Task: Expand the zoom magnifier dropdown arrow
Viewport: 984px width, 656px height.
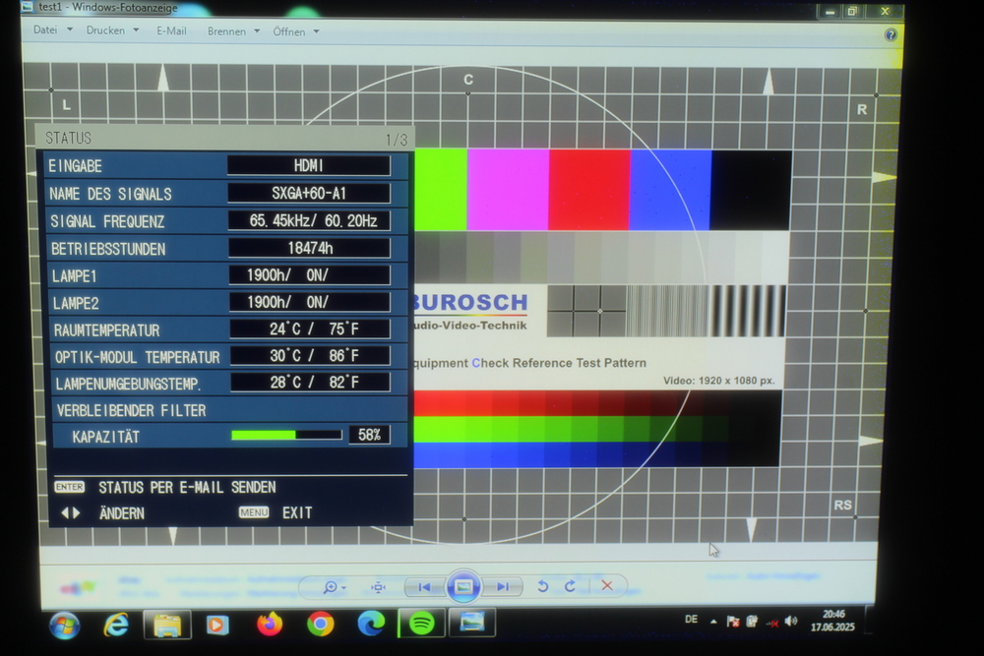Action: 343,588
